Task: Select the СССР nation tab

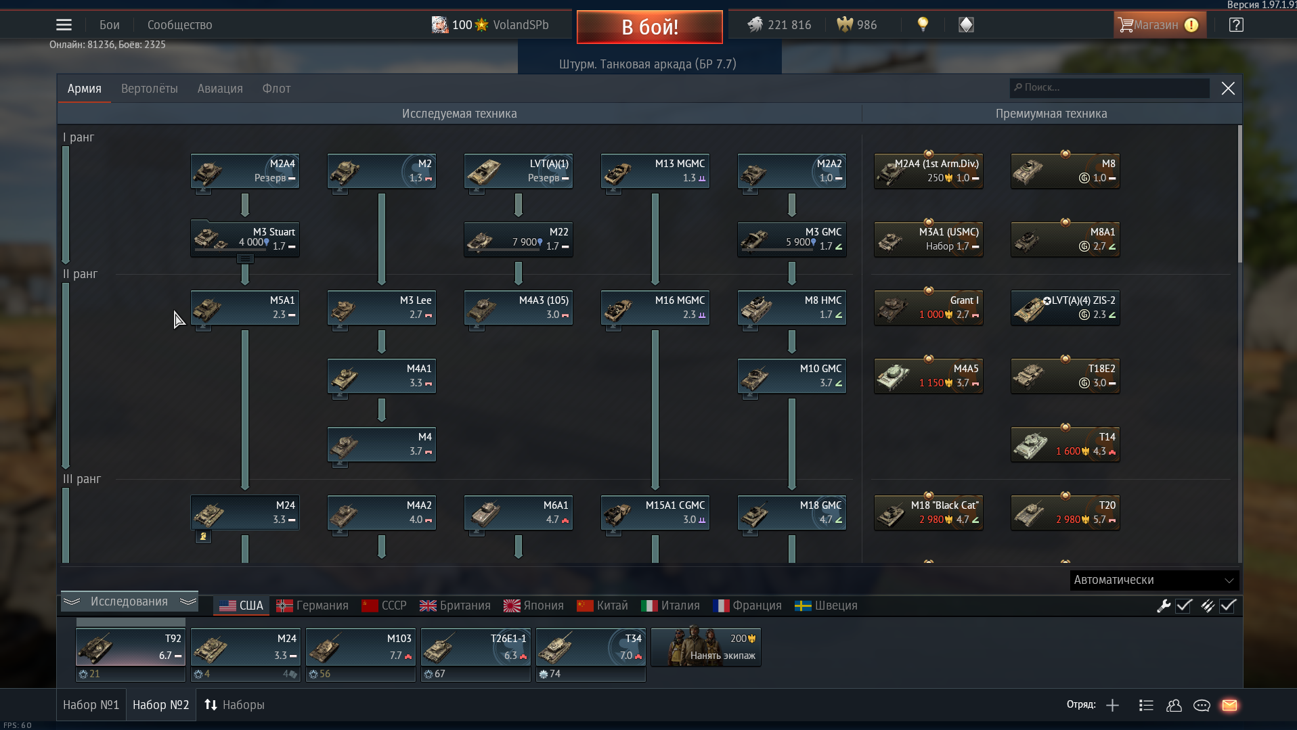Action: click(384, 606)
